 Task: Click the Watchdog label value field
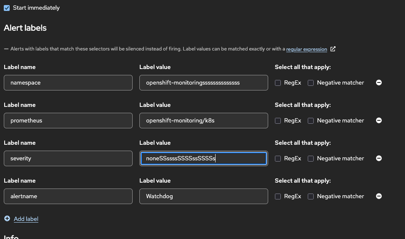tap(204, 197)
